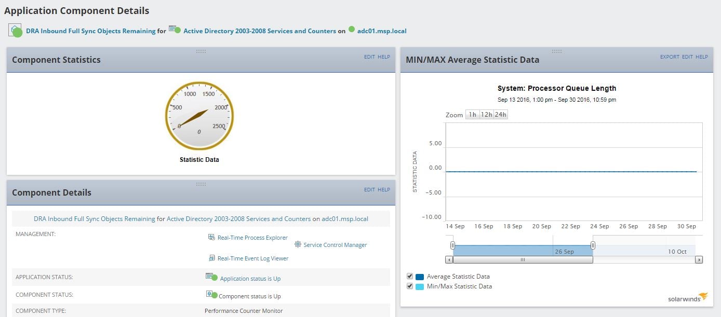The image size is (721, 317).
Task: Open HELP in Component Statistics panel
Action: click(x=384, y=57)
